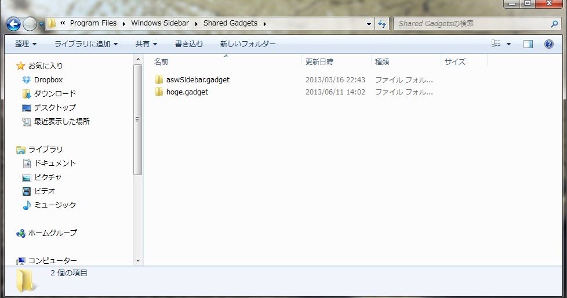Select the aswSidebar.gadget folder
Viewport: 567px width, 298px height.
tap(198, 80)
